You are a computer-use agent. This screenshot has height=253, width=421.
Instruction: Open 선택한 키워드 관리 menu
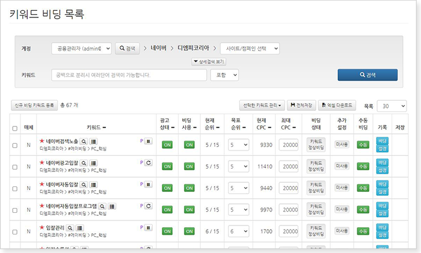click(x=262, y=106)
